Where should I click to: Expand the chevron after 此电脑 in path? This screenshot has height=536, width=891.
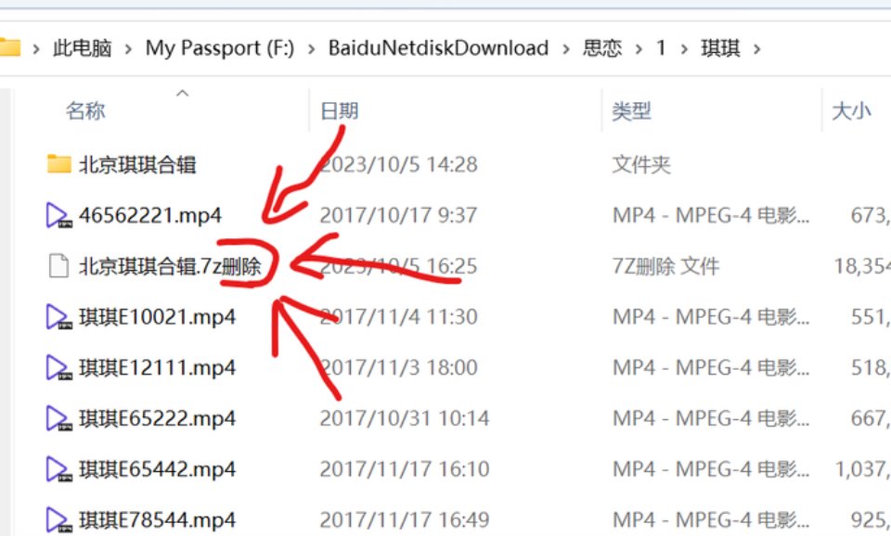point(128,49)
